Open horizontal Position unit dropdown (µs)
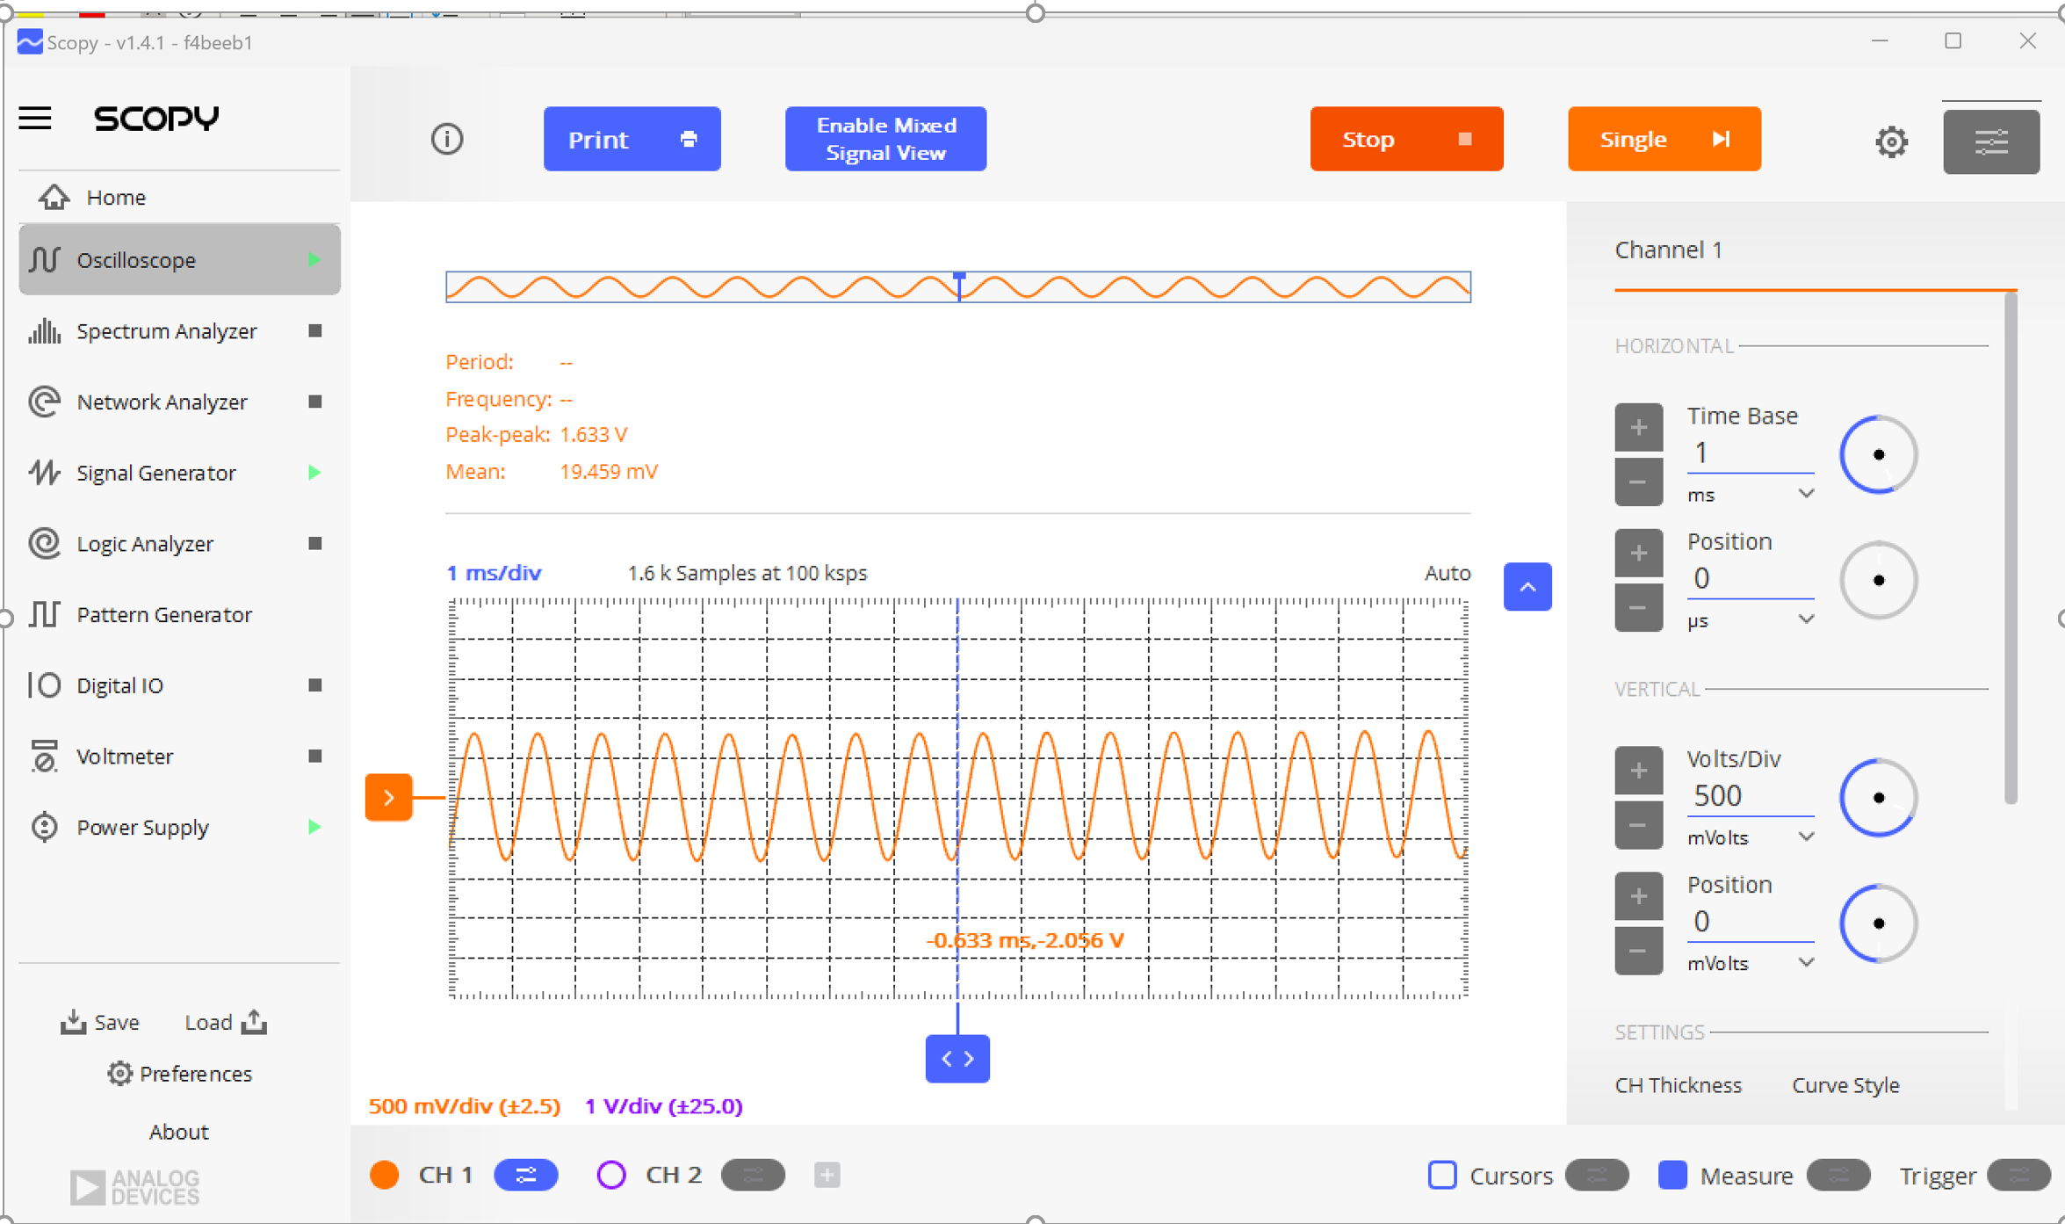 click(1751, 620)
